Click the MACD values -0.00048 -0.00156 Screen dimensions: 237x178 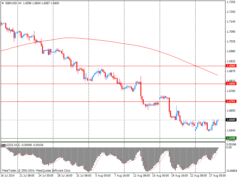32,145
